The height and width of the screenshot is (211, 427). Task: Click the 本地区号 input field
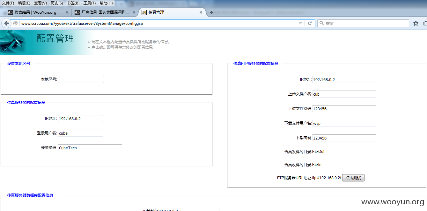[81, 79]
